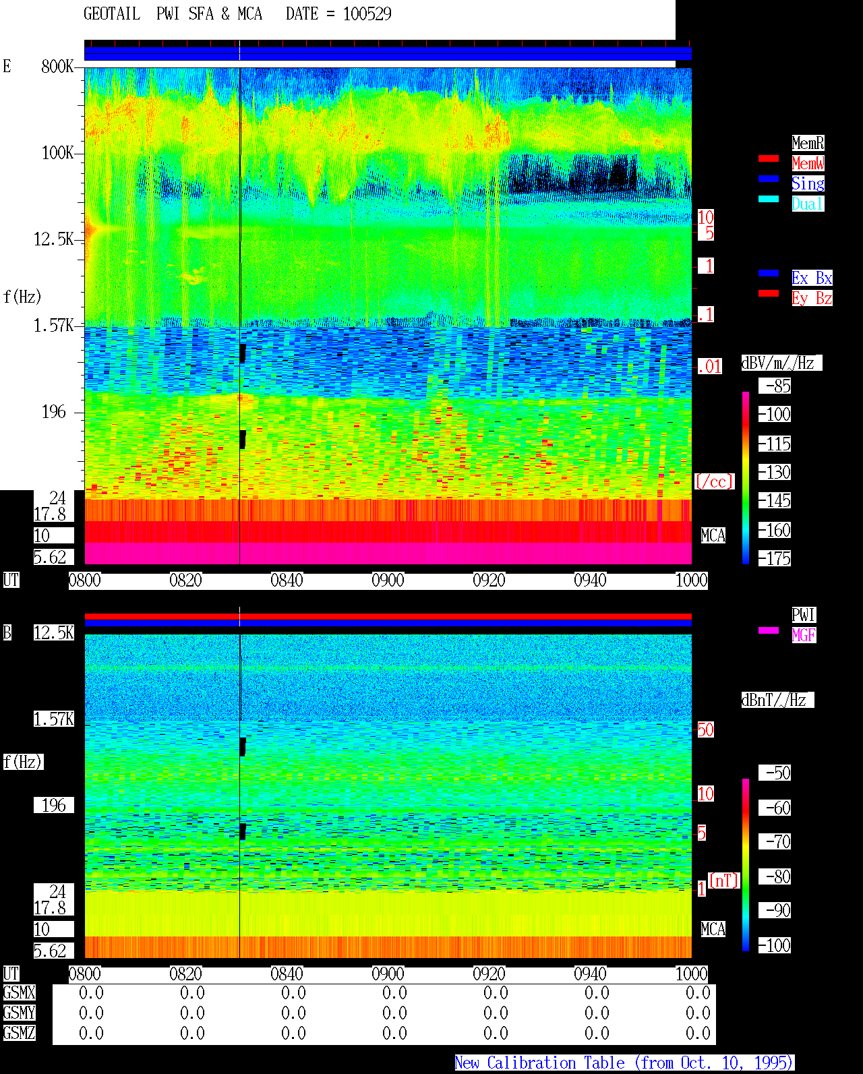863x1074 pixels.
Task: Click the 0920 UT label under B spectrogram
Action: click(x=489, y=974)
